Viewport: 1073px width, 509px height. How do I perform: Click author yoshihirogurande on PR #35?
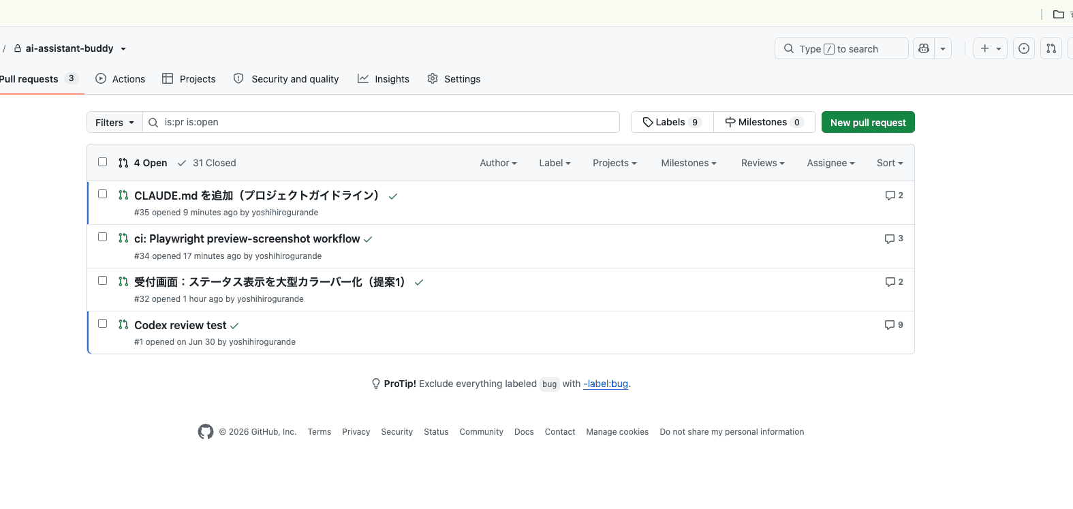[x=285, y=213]
